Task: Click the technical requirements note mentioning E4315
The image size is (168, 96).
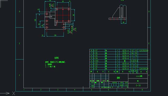Action: click(55, 62)
